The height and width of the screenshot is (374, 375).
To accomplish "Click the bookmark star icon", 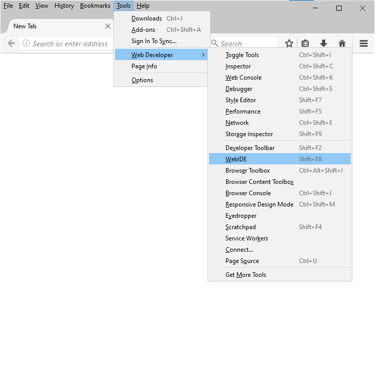I will pyautogui.click(x=289, y=43).
